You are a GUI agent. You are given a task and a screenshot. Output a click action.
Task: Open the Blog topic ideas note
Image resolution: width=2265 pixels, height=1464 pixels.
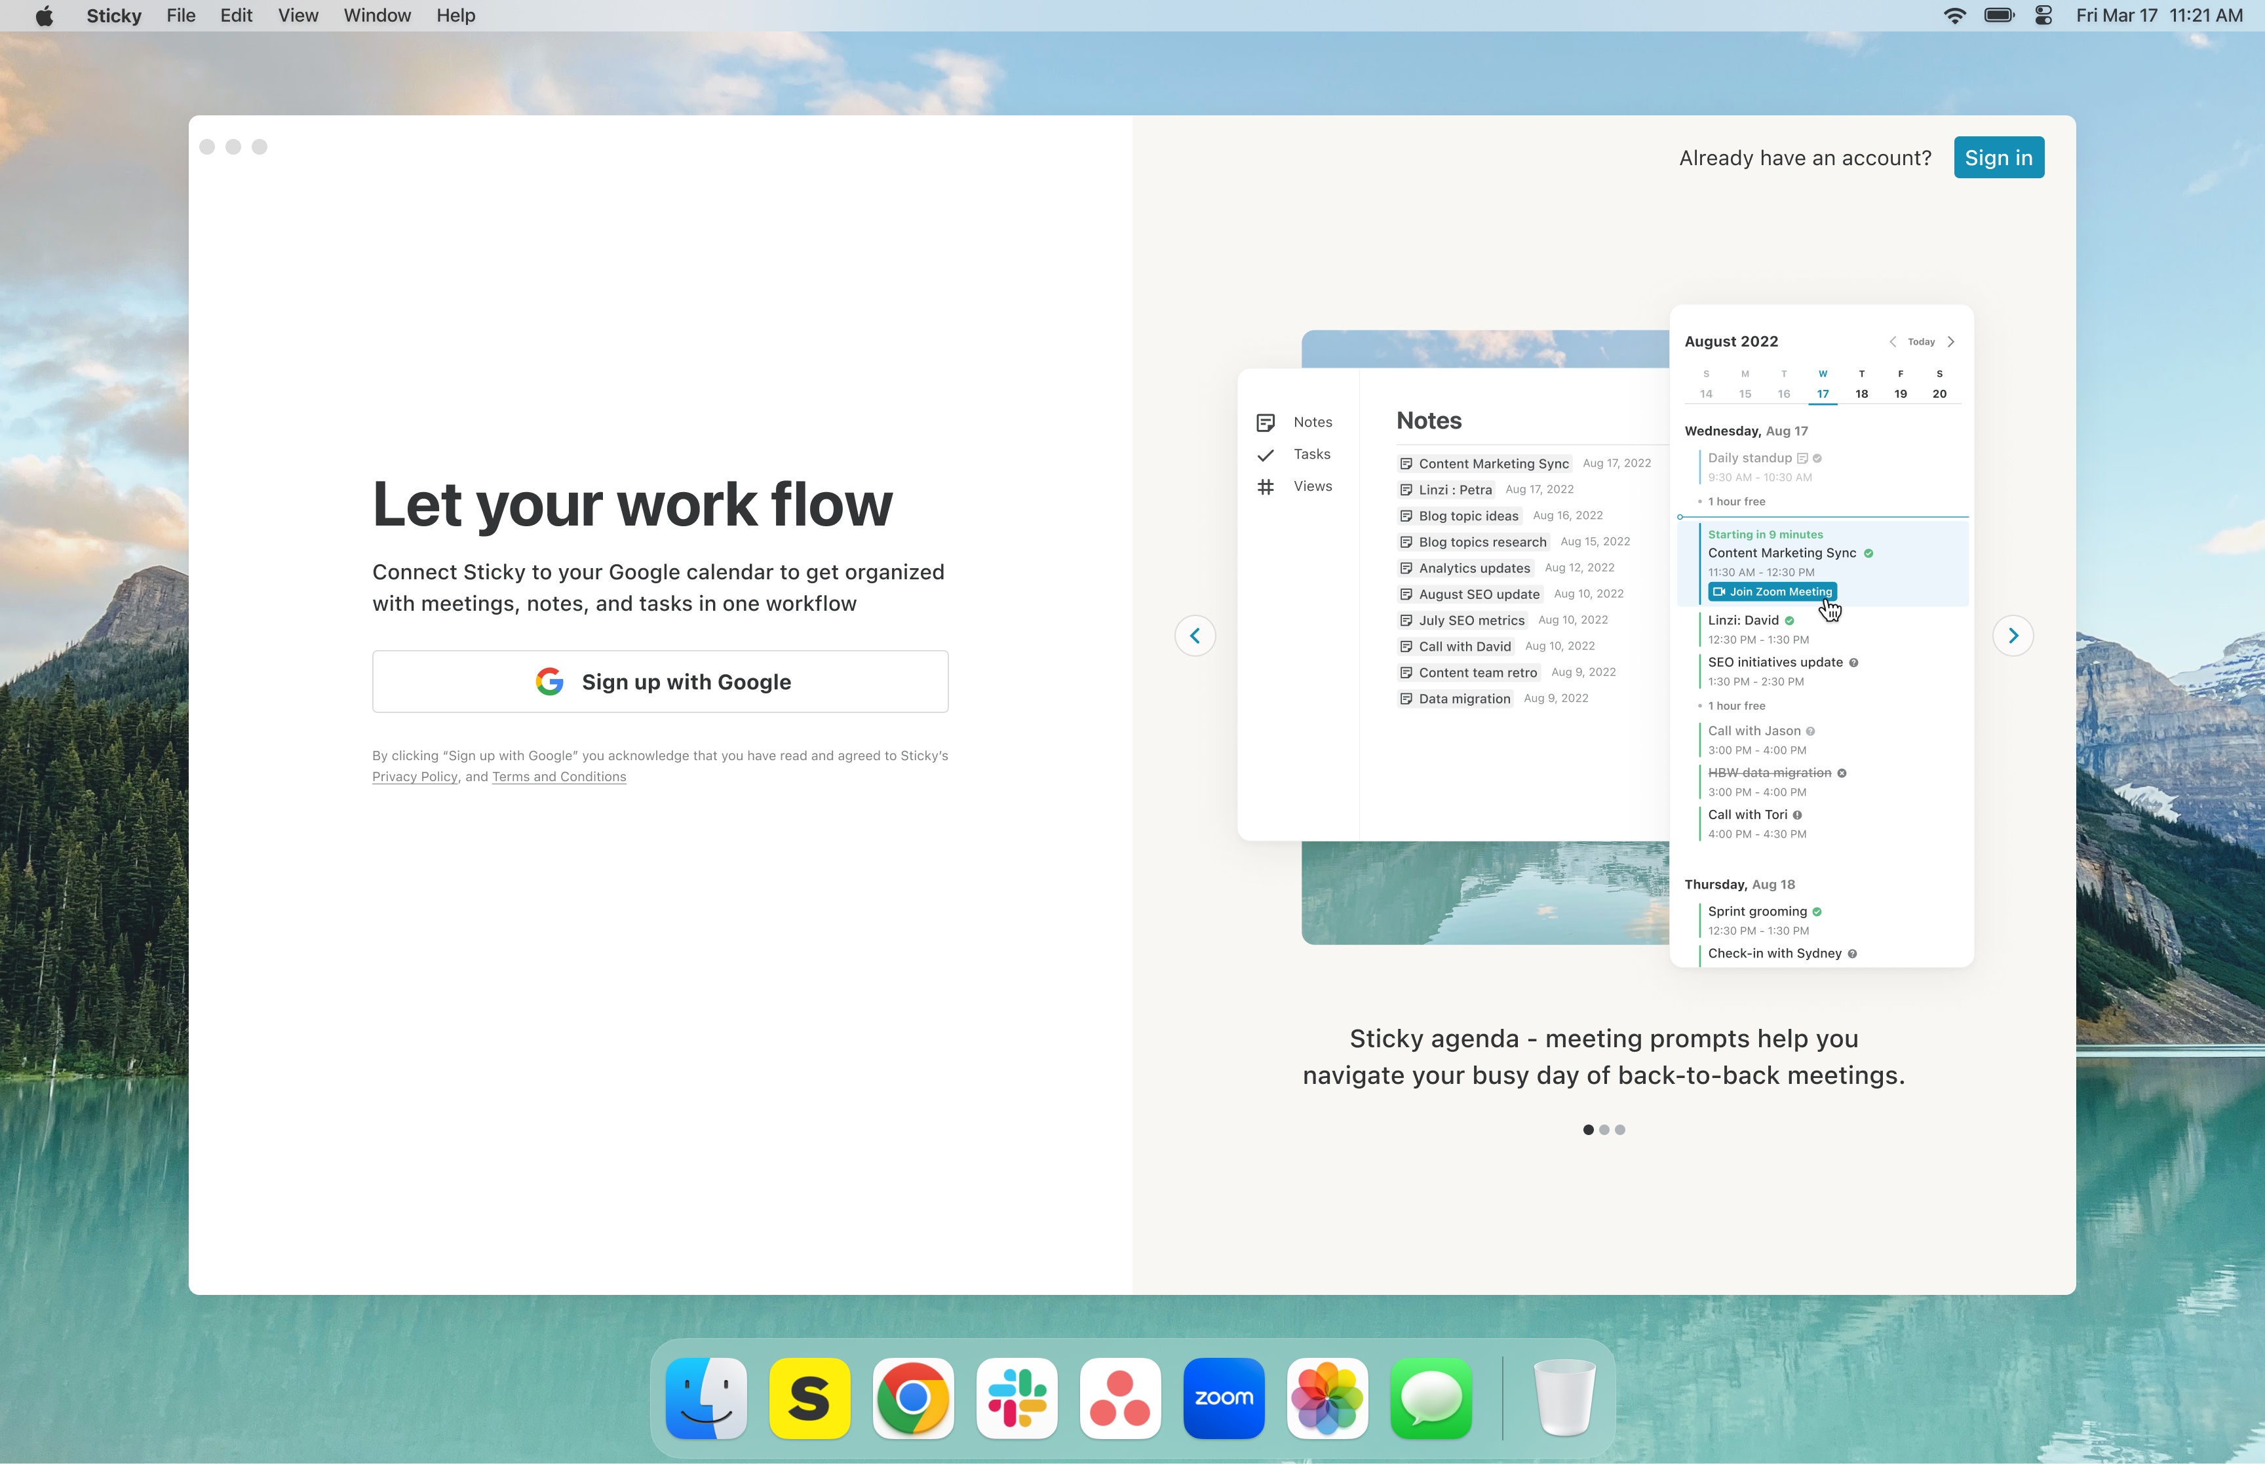(x=1467, y=515)
